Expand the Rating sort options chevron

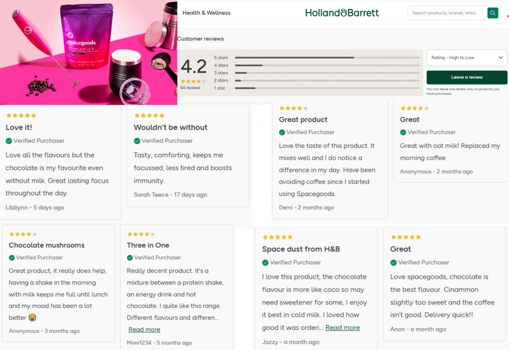point(501,58)
